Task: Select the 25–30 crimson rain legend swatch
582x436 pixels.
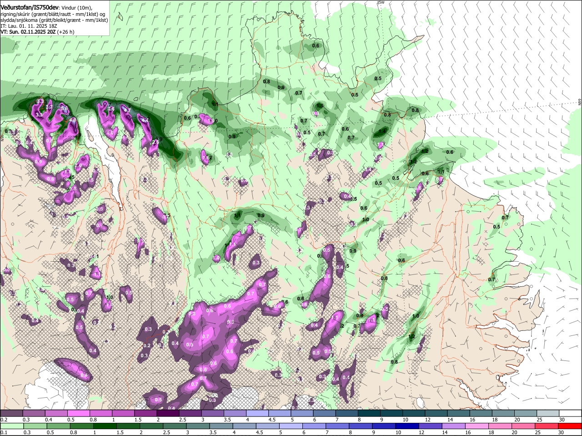Action: pos(547,426)
